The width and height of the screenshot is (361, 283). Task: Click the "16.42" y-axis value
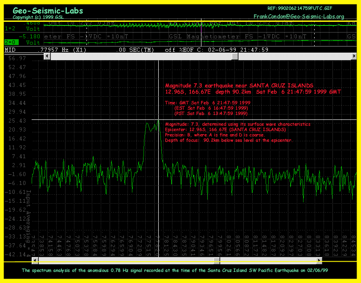17,139
